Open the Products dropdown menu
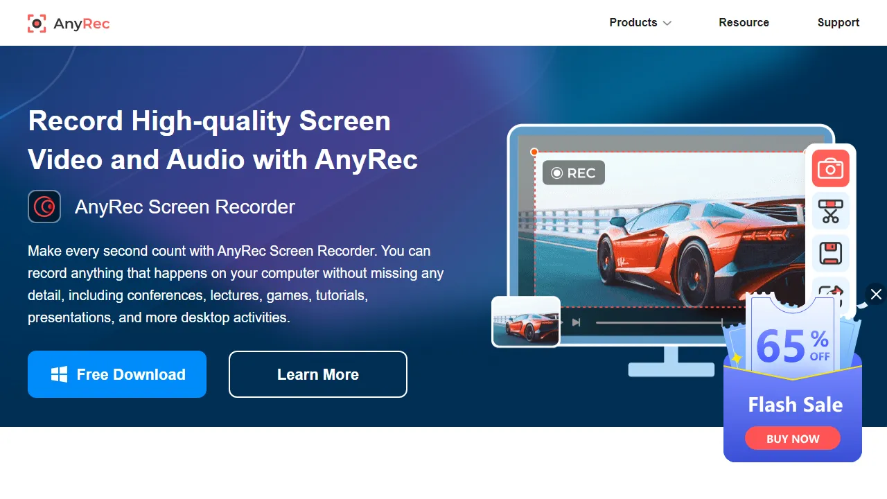Image resolution: width=887 pixels, height=499 pixels. (x=640, y=23)
